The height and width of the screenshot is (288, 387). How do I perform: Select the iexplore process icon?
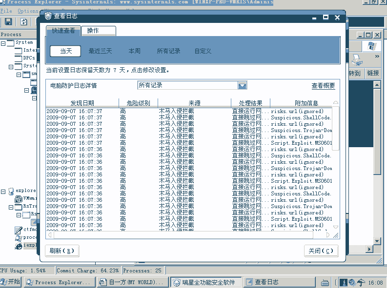[19, 246]
